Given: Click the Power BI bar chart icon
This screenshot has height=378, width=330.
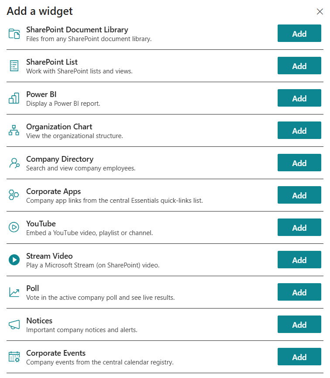Looking at the screenshot, I should (x=14, y=98).
